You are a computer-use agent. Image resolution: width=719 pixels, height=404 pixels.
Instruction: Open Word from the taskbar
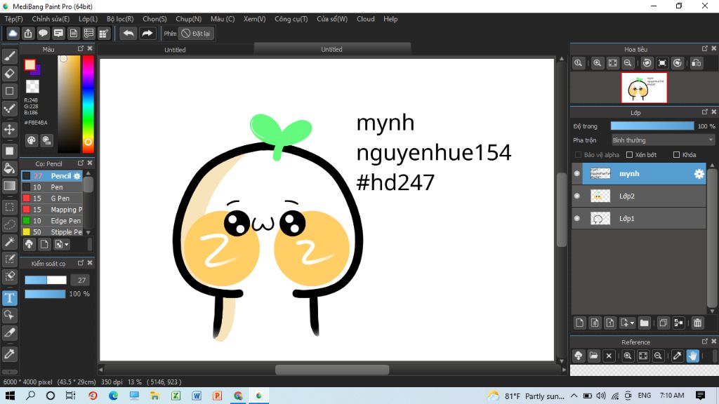tap(197, 396)
